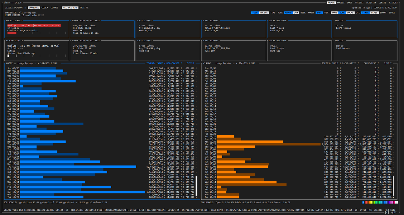Go to the APISTAT tab
Image resolution: width=404 pixels, height=215 pixels.
coord(359,3)
